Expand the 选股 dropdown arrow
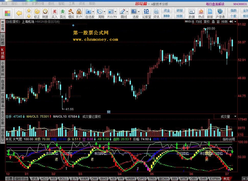The height and width of the screenshot is (181, 248). coord(139,11)
